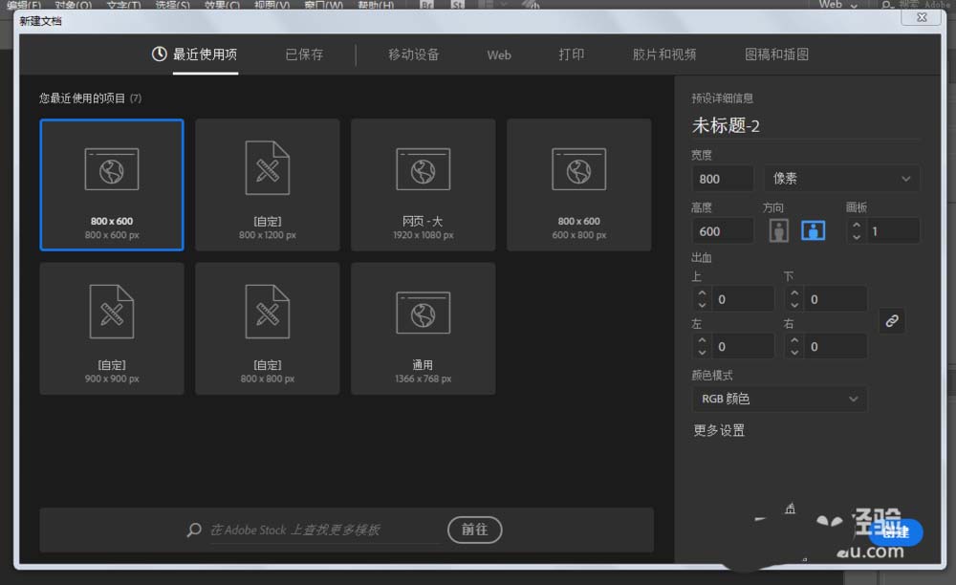This screenshot has height=585, width=956.
Task: Open the 已保存 tab
Action: (304, 54)
